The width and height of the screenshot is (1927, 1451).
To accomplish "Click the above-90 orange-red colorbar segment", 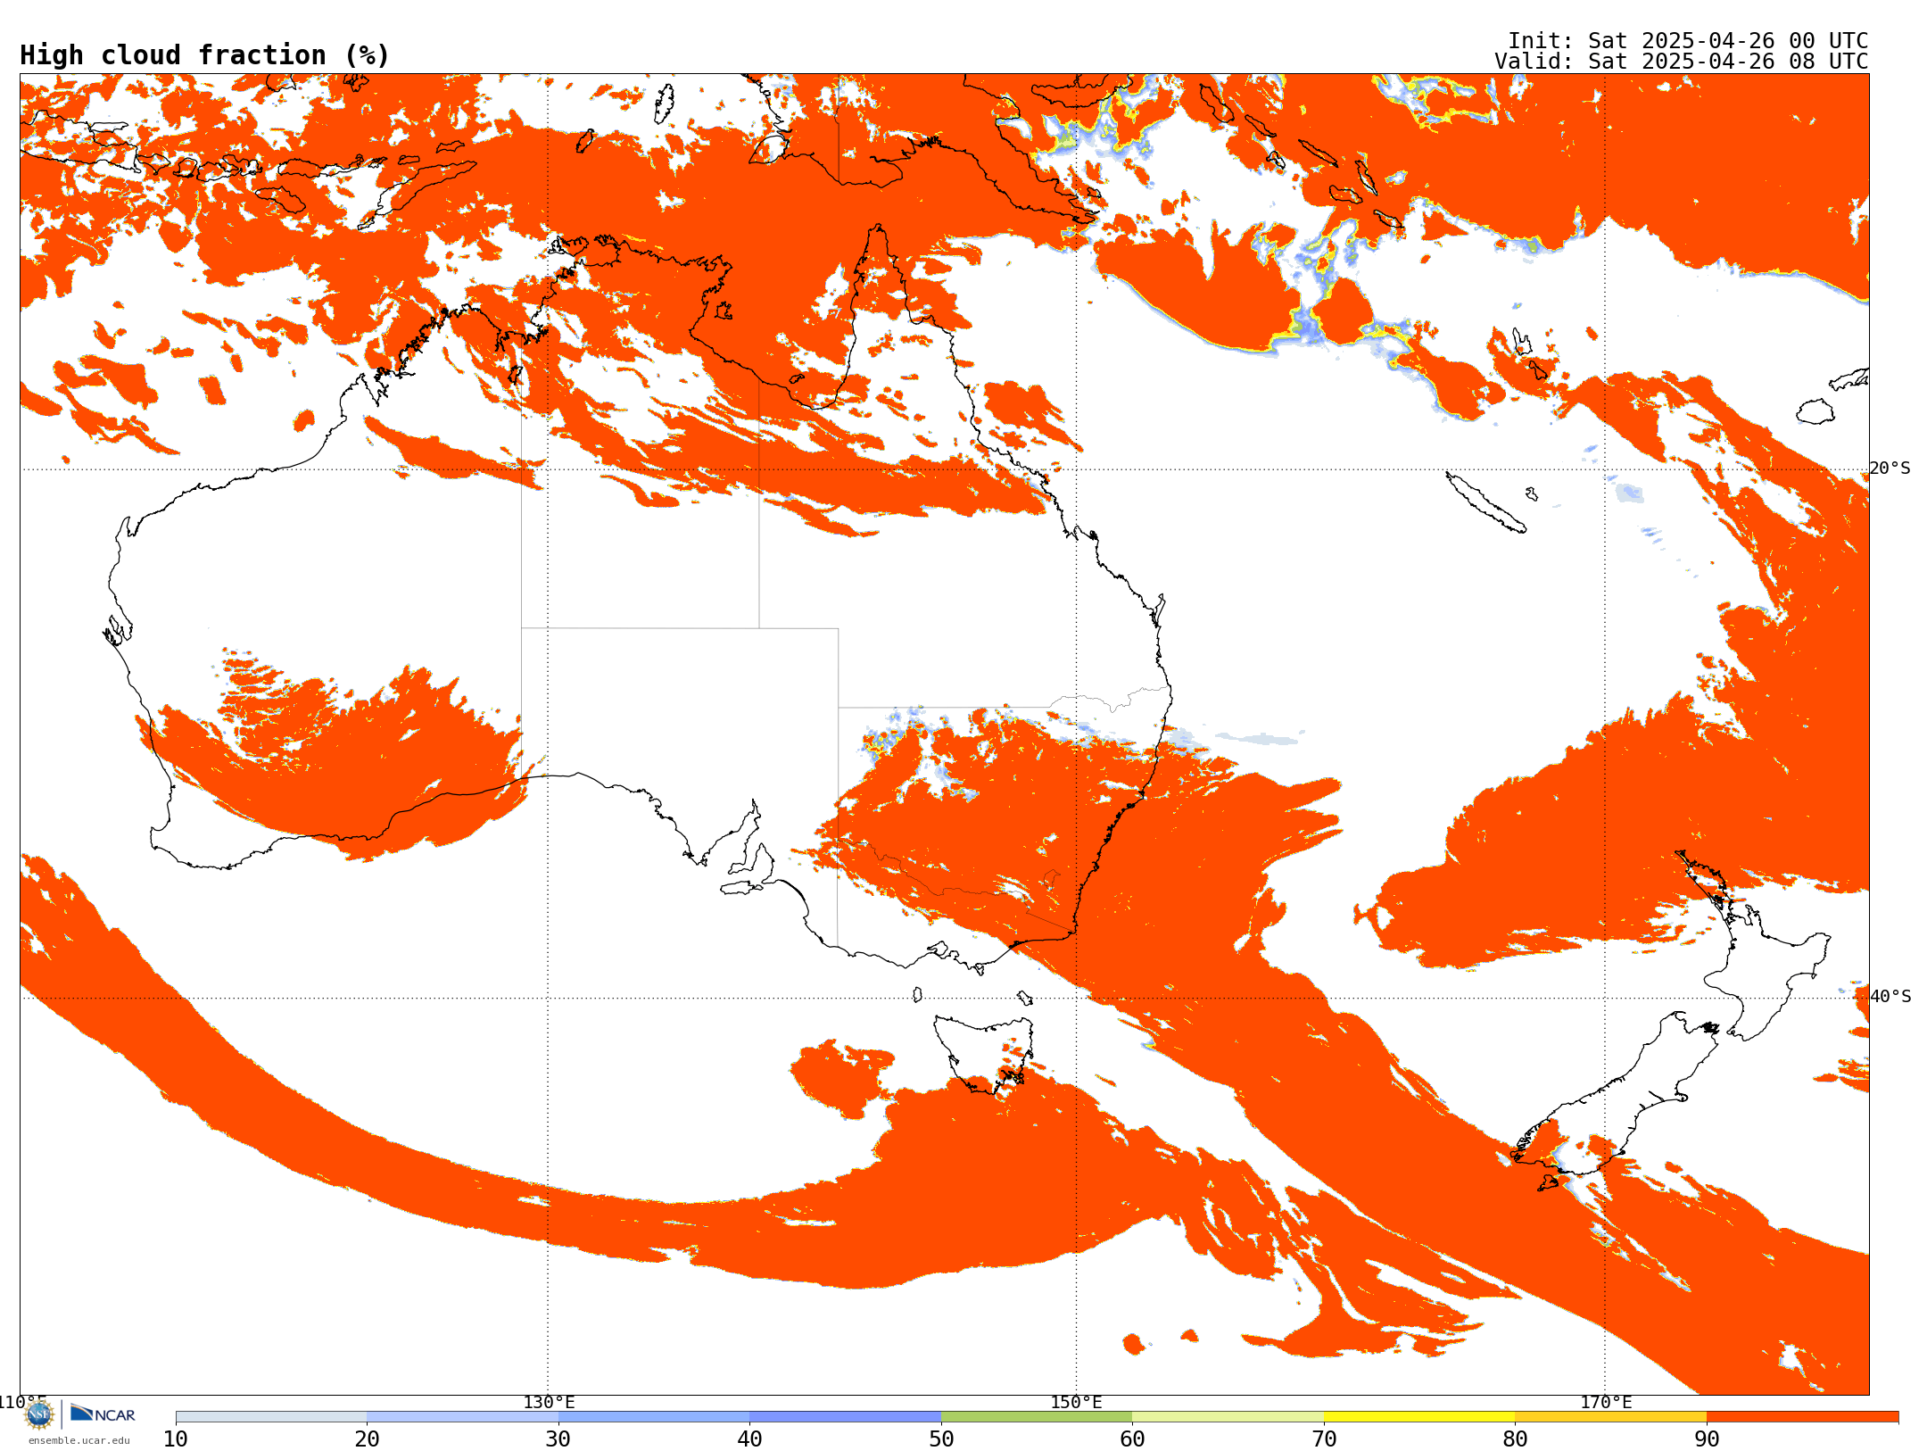I will (1802, 1417).
